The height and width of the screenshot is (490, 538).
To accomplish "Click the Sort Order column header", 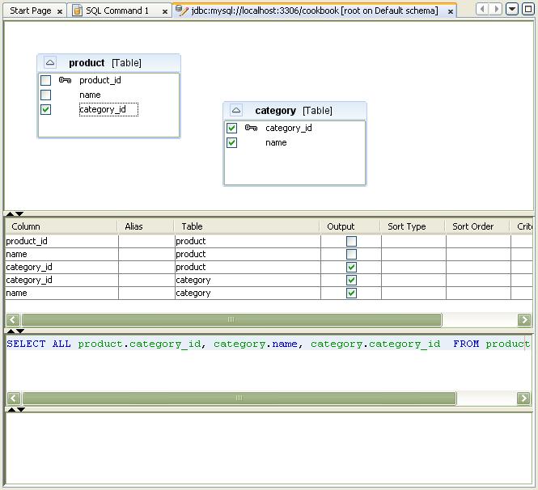I will (x=478, y=226).
